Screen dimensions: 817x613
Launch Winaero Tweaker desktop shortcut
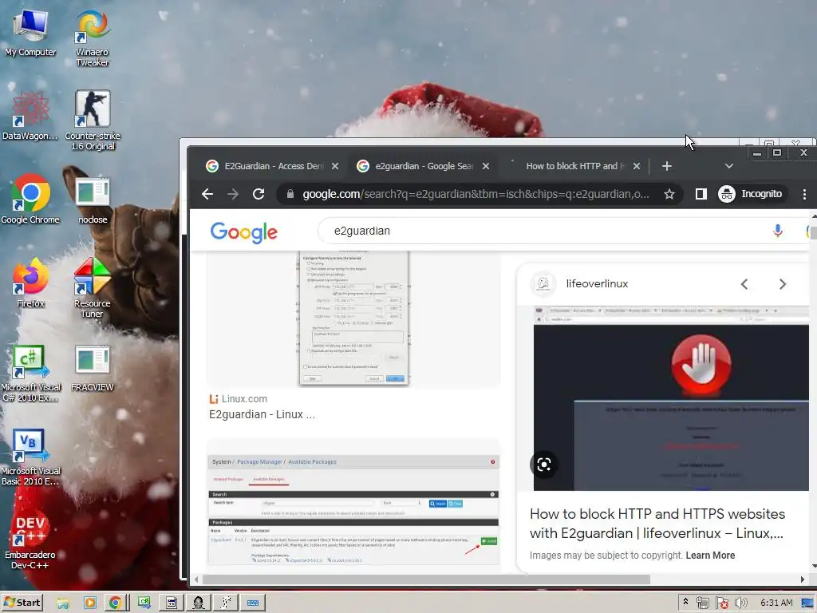click(93, 39)
